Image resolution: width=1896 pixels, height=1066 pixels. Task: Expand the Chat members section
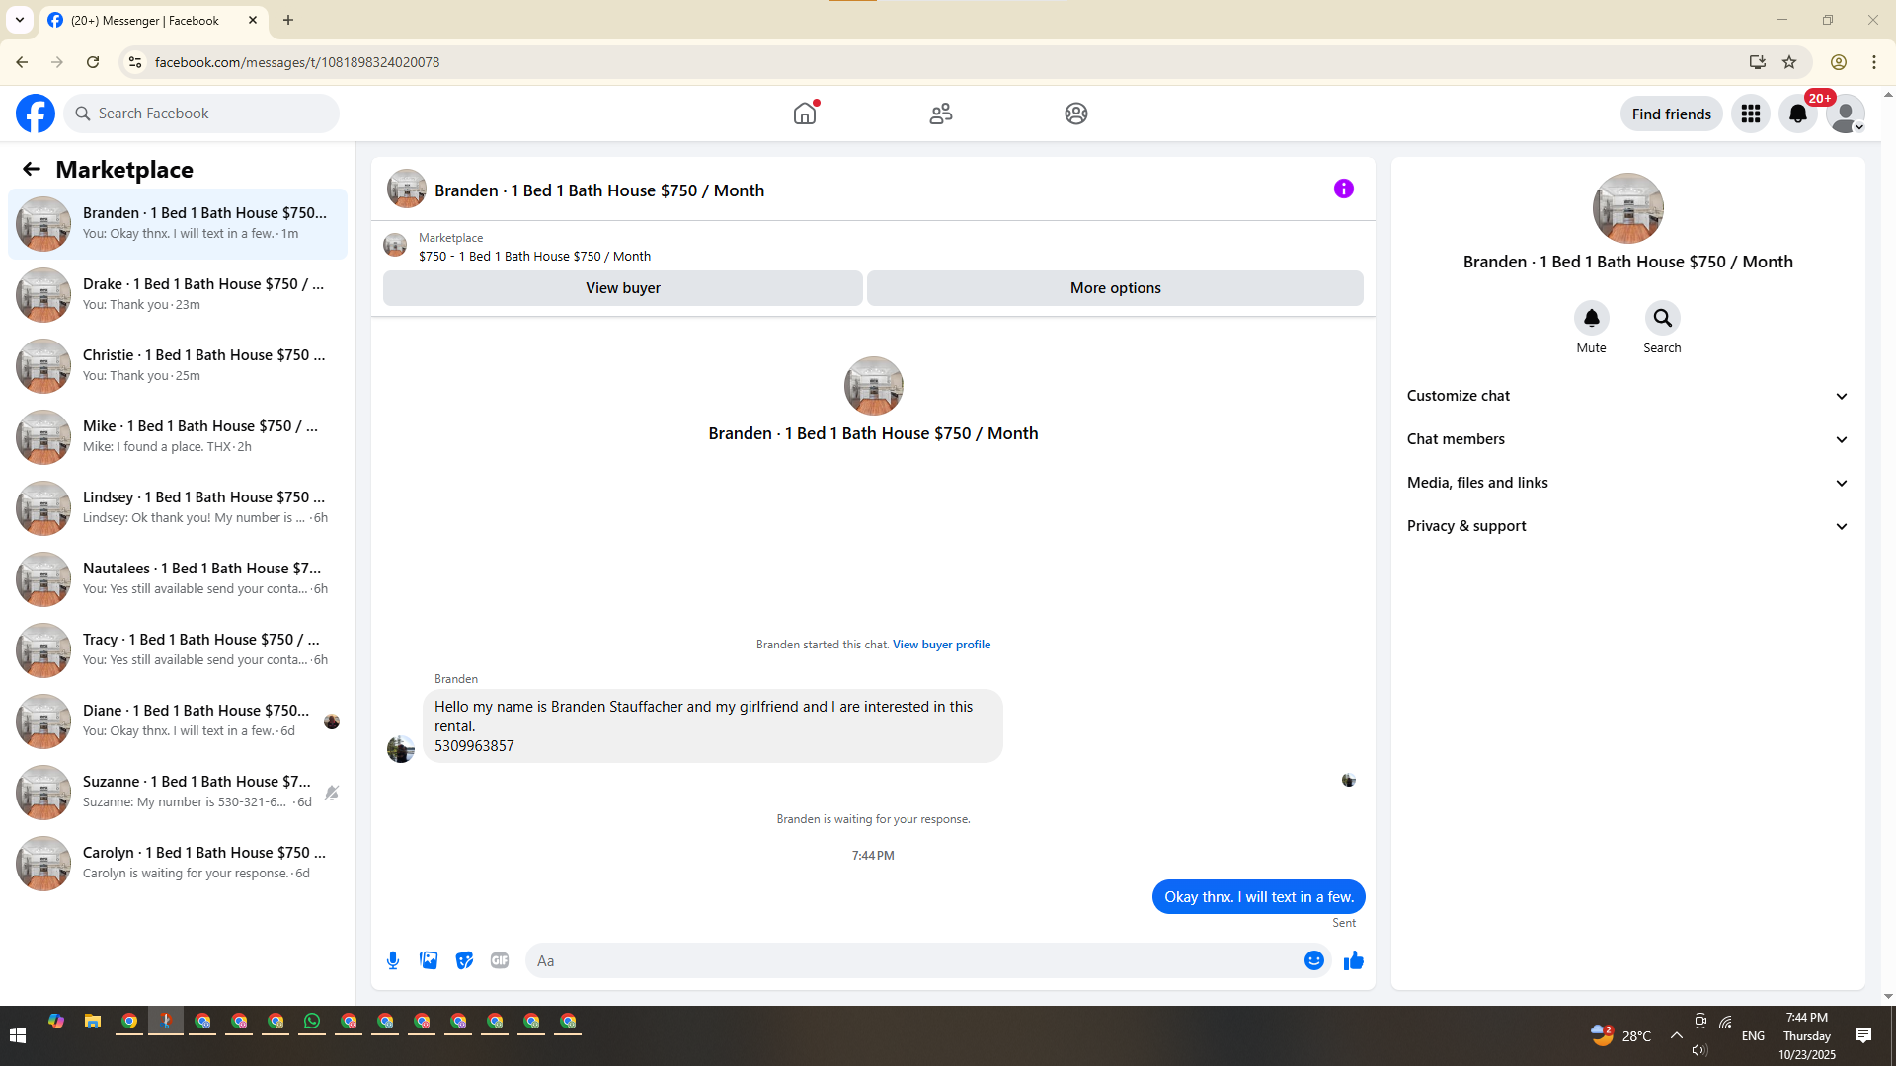(x=1626, y=439)
